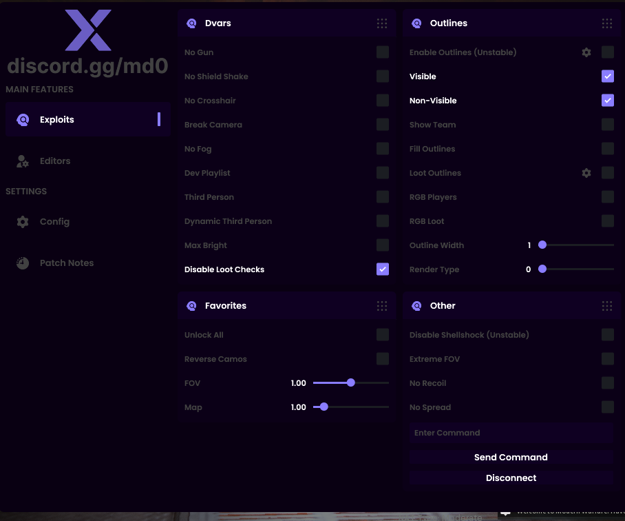Viewport: 625px width, 521px height.
Task: Toggle Dynamic Third Person checkbox
Action: click(383, 221)
